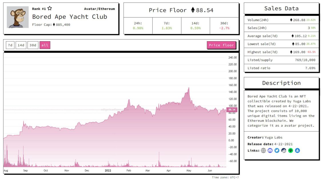Open the OpenSea sailboat link icon

(x=297, y=150)
